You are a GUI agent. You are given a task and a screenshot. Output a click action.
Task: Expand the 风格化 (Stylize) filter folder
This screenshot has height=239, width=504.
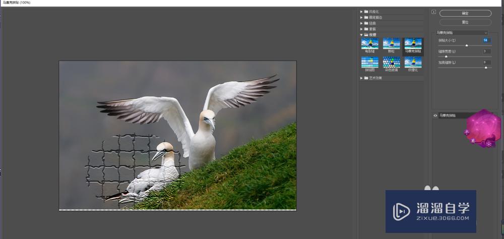click(361, 11)
